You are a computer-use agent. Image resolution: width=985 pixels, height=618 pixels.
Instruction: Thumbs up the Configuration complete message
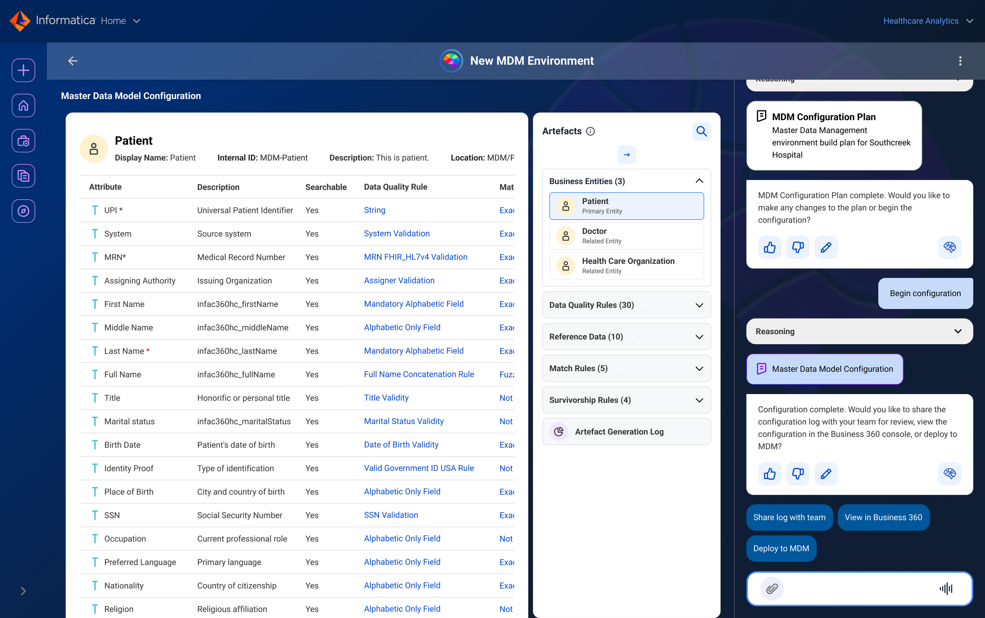click(769, 474)
